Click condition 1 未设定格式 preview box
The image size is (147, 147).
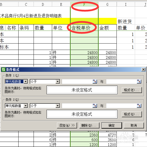point(82,90)
